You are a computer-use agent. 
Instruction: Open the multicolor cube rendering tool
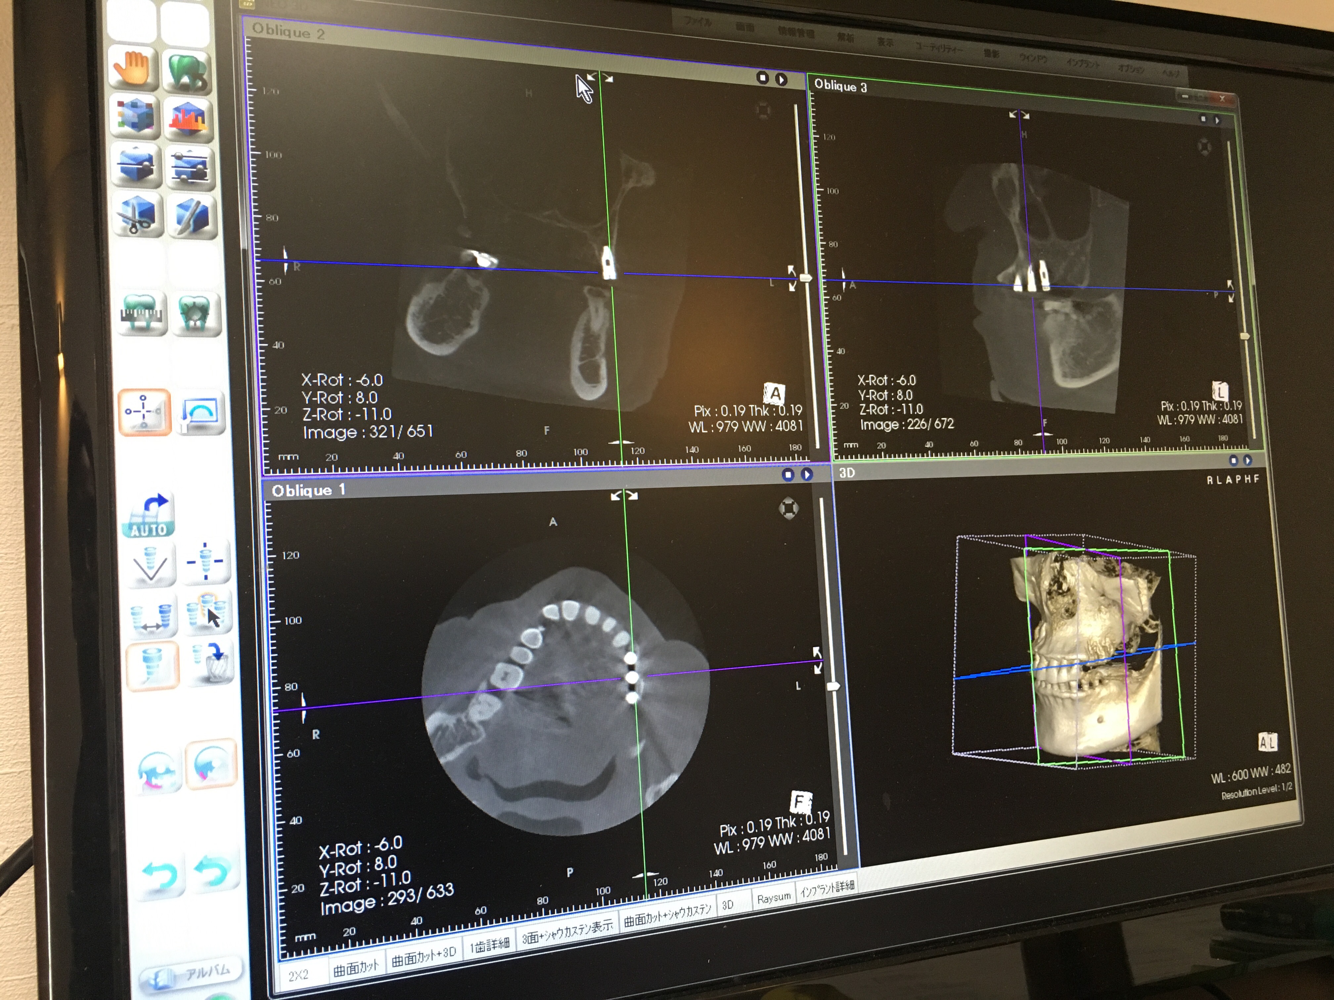click(x=135, y=116)
